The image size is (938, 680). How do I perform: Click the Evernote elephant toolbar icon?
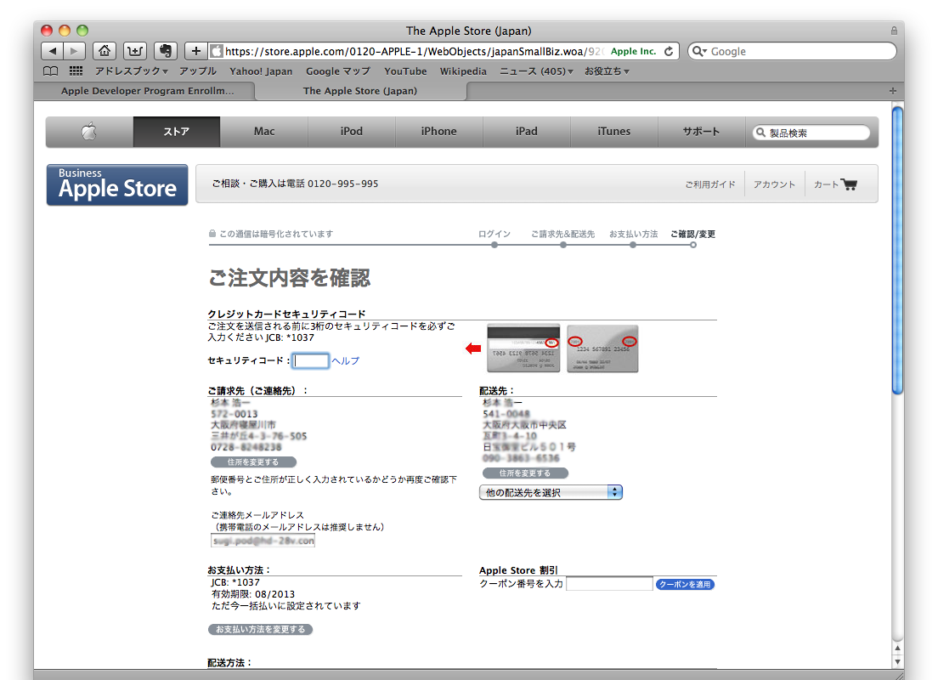(x=166, y=51)
